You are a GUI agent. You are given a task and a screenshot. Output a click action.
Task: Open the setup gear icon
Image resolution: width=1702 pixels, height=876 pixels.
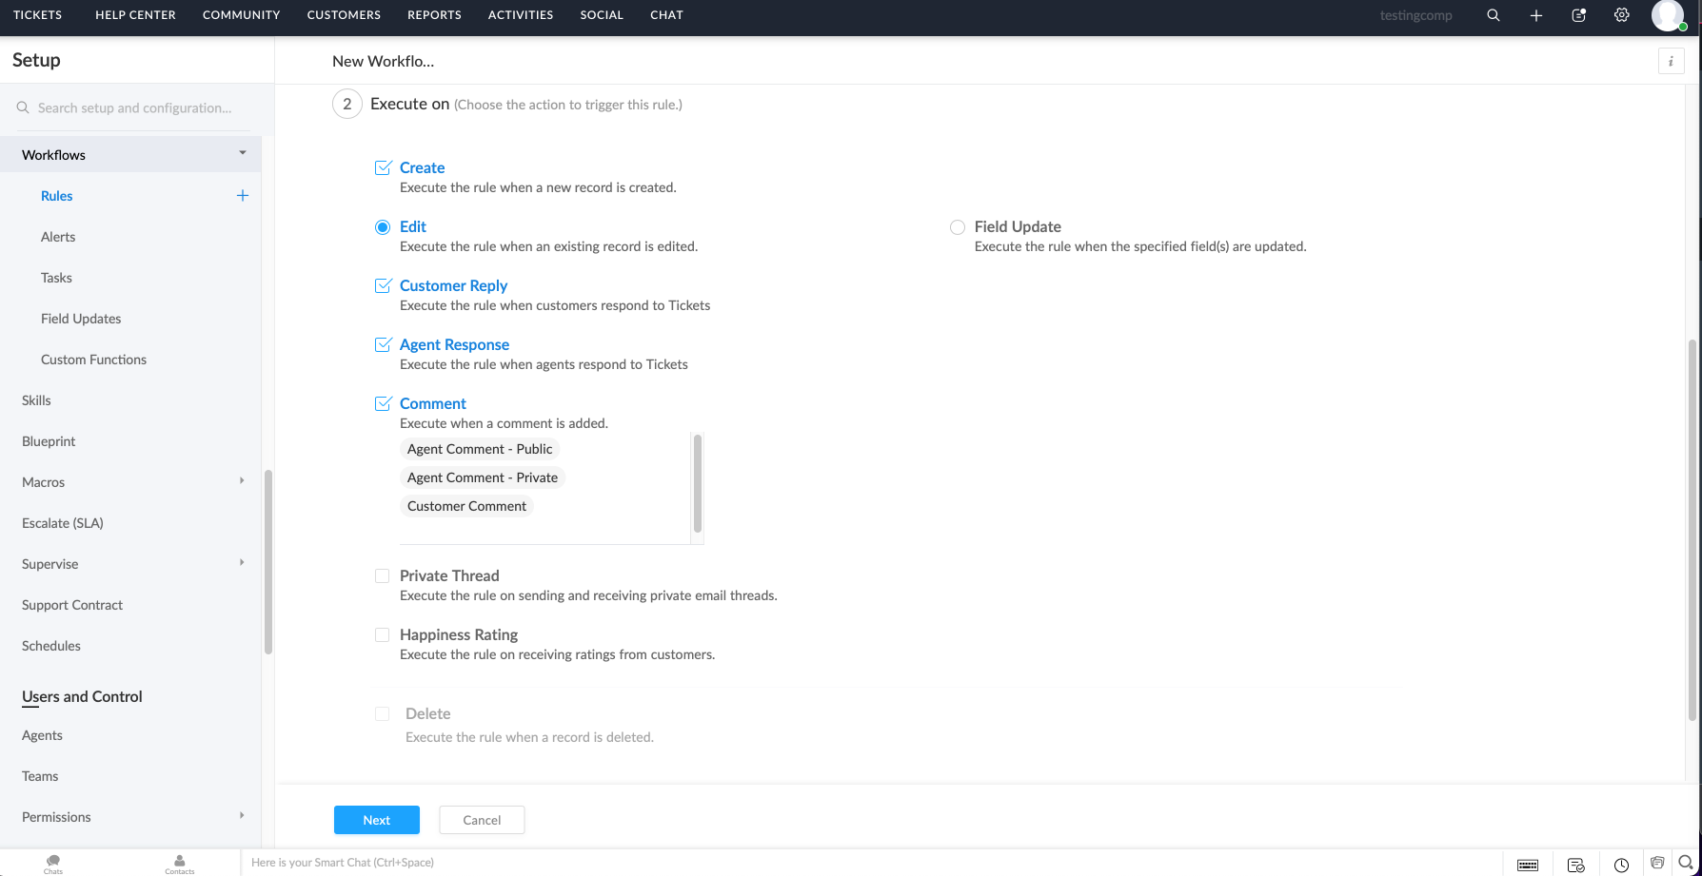click(x=1622, y=15)
